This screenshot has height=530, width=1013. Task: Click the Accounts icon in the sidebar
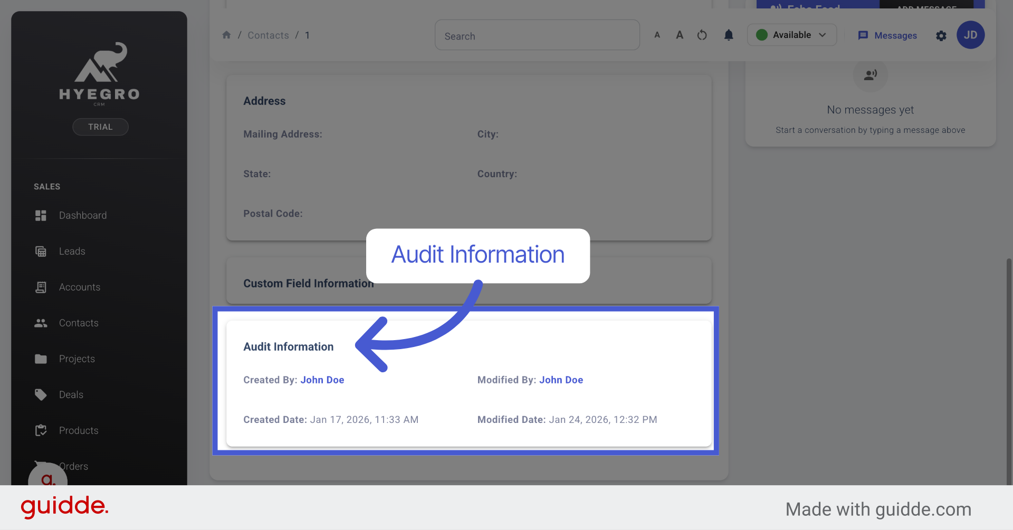pos(41,287)
